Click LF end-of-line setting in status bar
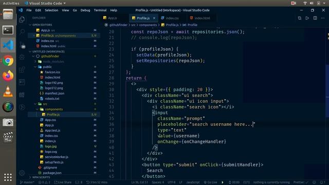Image resolution: width=329 pixels, height=185 pixels. [180, 182]
